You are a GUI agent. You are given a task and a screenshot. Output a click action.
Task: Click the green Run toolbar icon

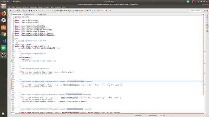point(61,11)
